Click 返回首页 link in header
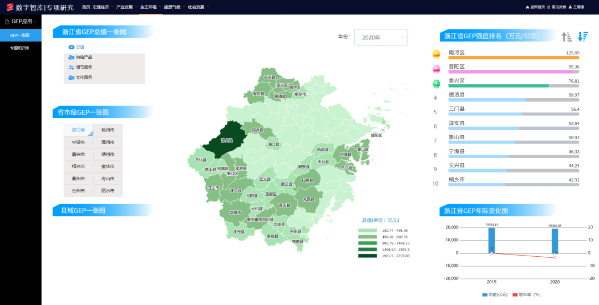599x305 pixels. point(537,7)
